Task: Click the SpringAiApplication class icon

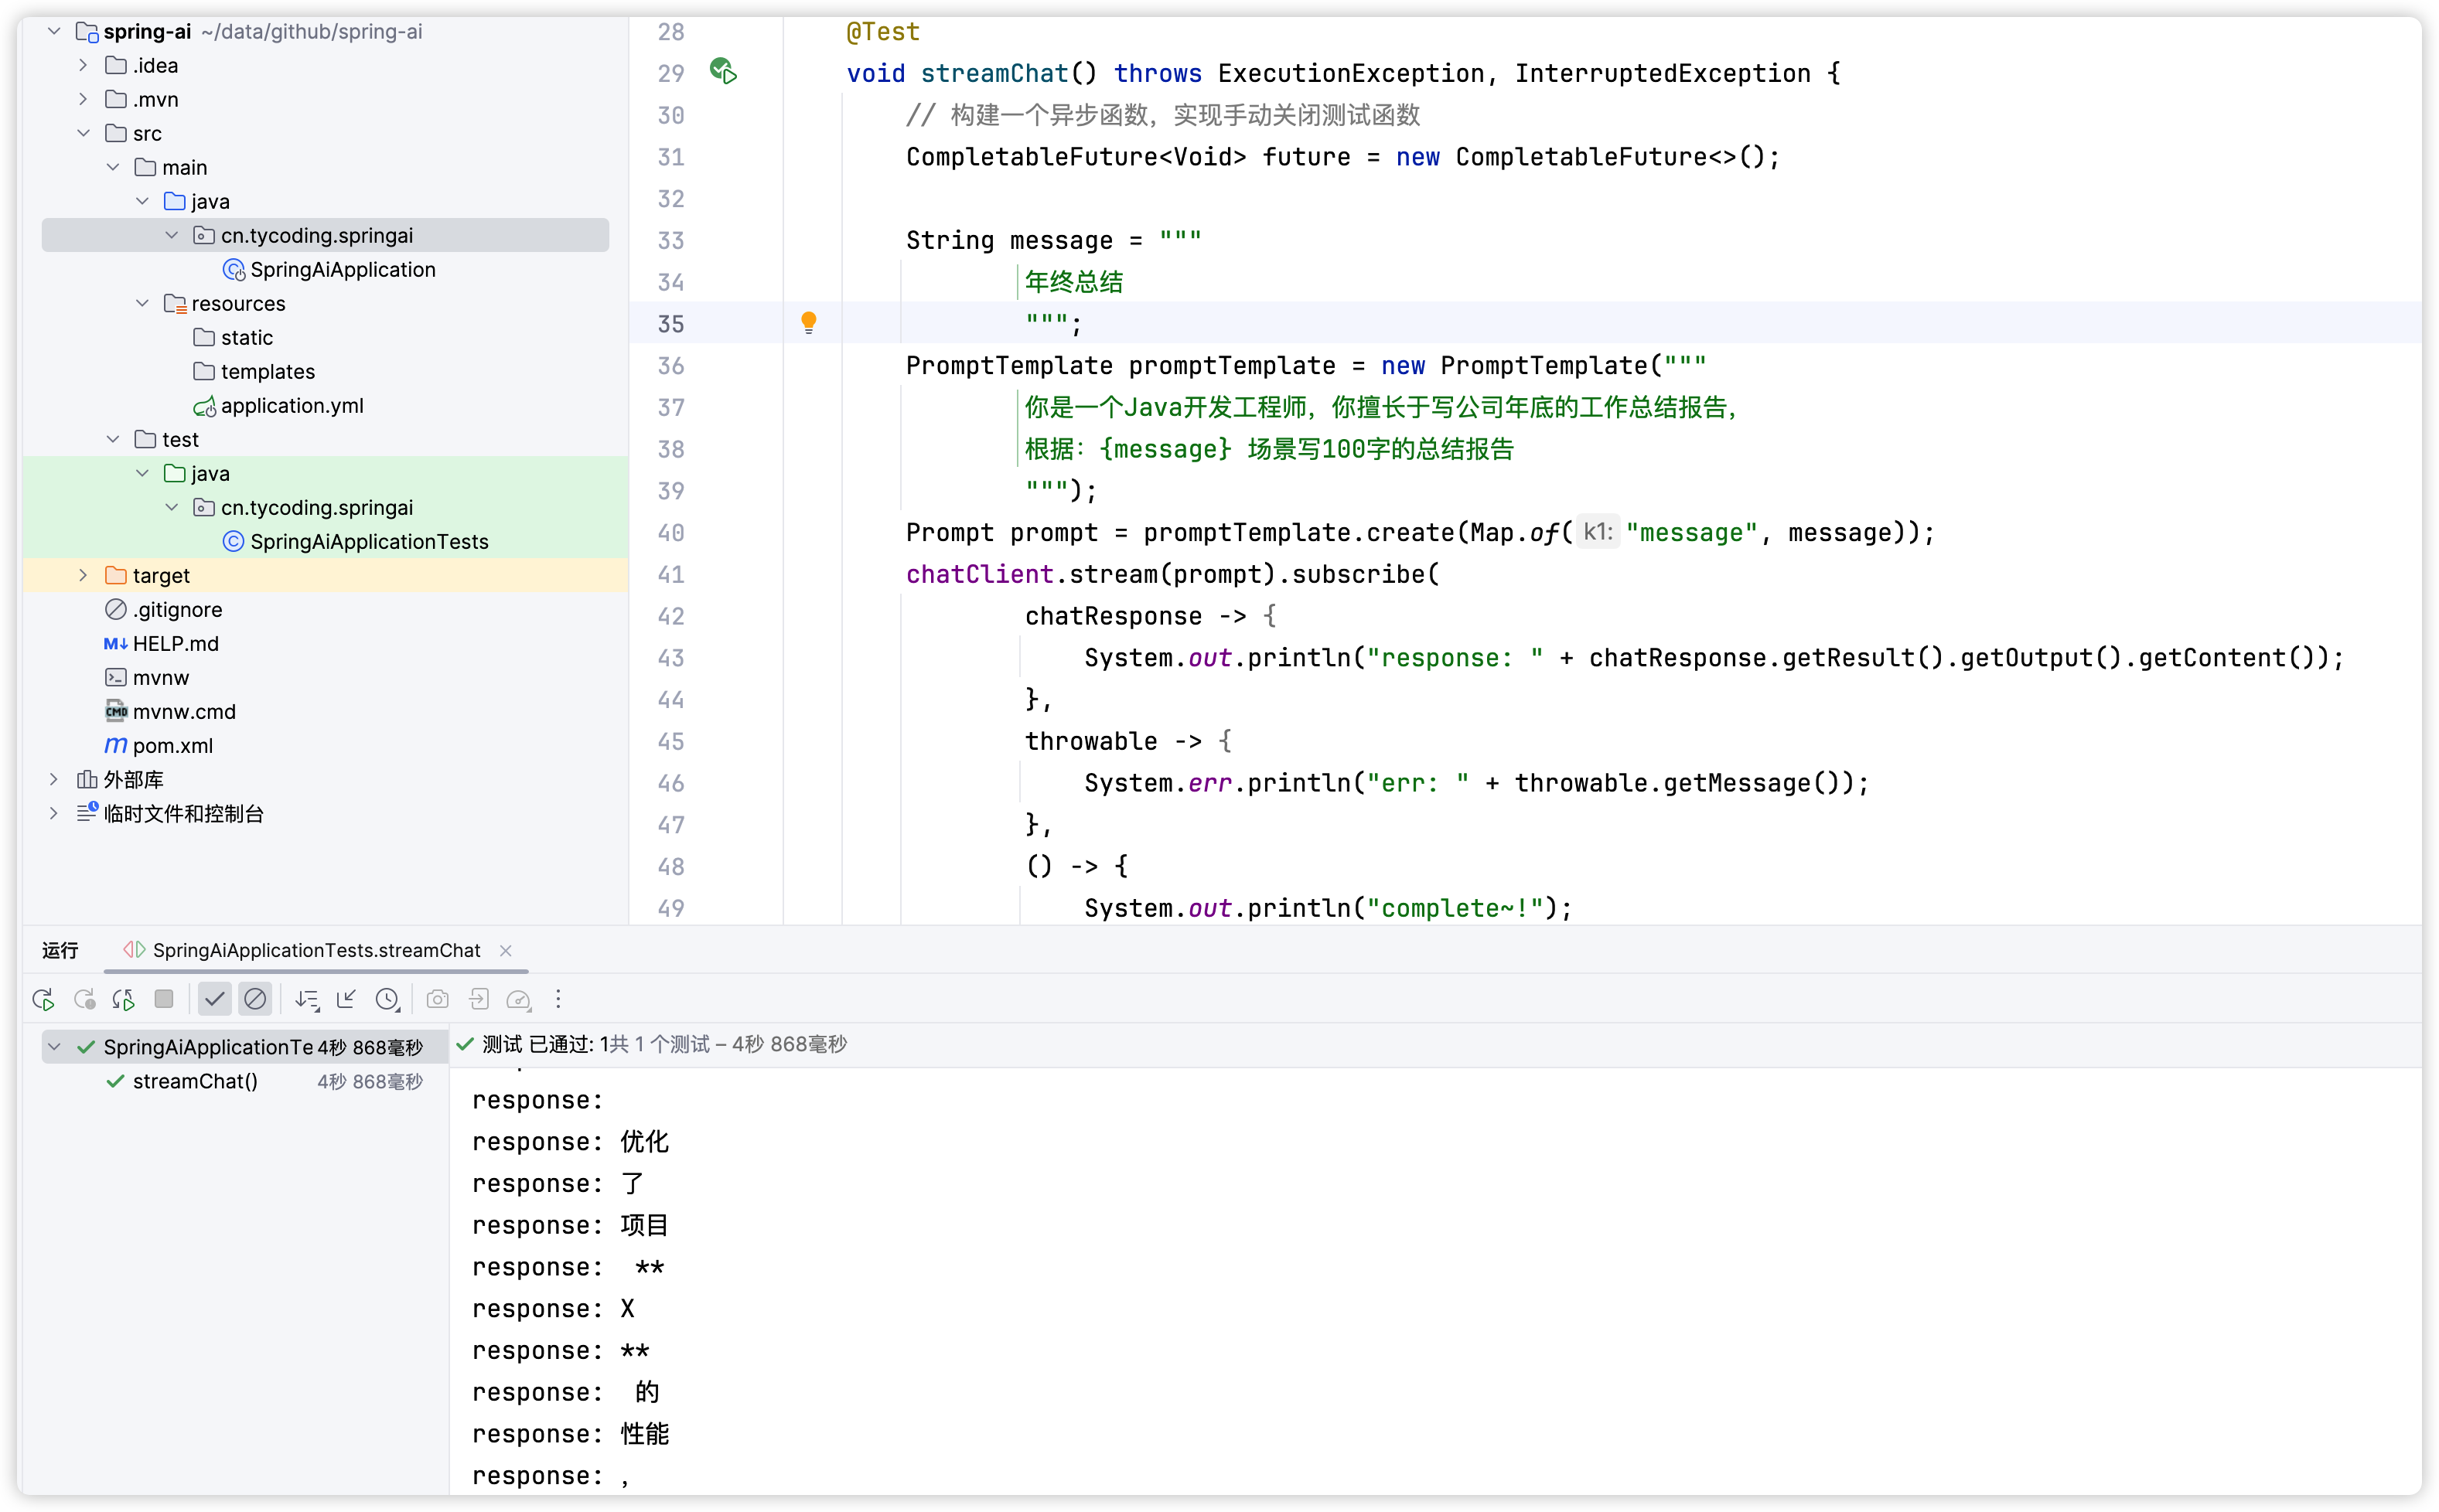Action: [234, 270]
